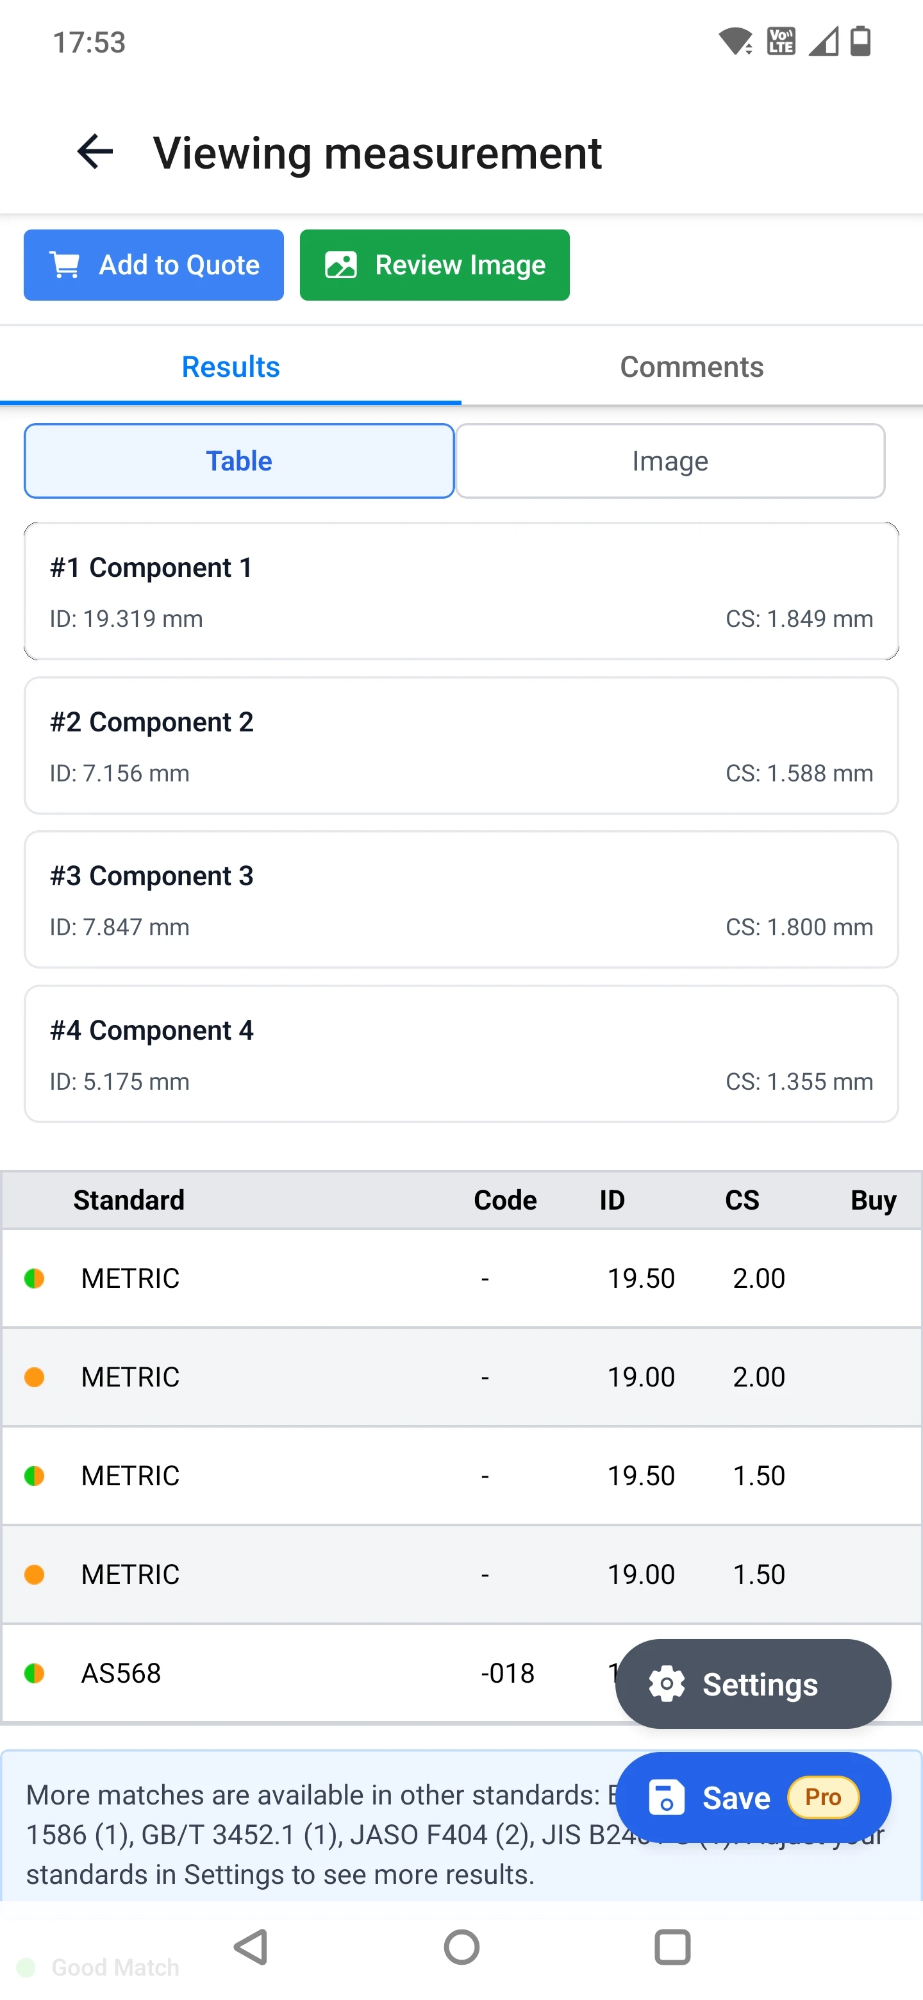Open the Comments tab
Screen dimensions: 923x2000
pyautogui.click(x=692, y=367)
